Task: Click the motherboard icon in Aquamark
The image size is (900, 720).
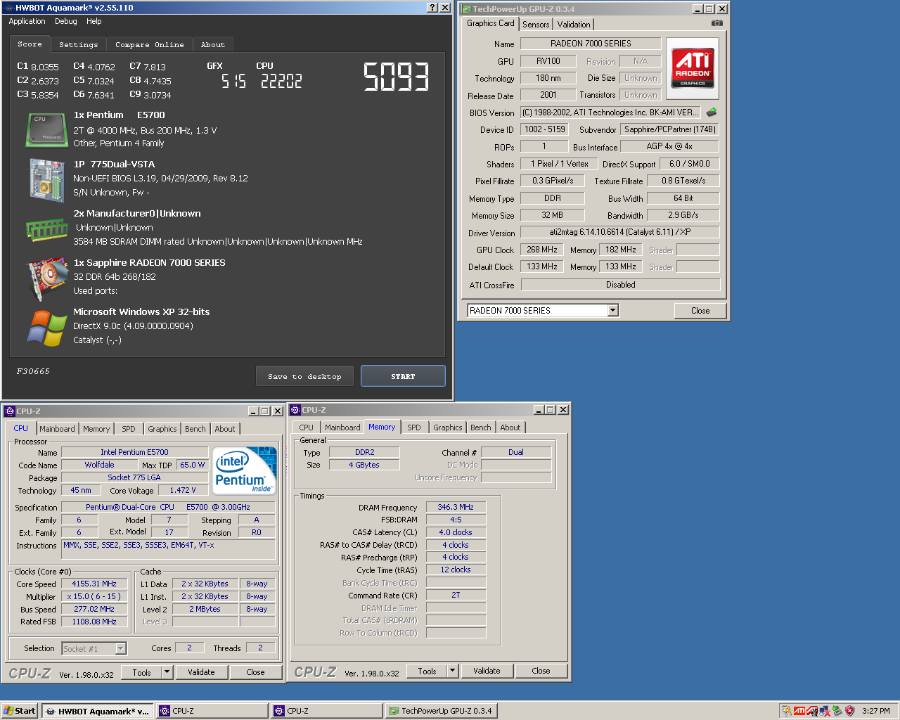Action: pyautogui.click(x=47, y=179)
